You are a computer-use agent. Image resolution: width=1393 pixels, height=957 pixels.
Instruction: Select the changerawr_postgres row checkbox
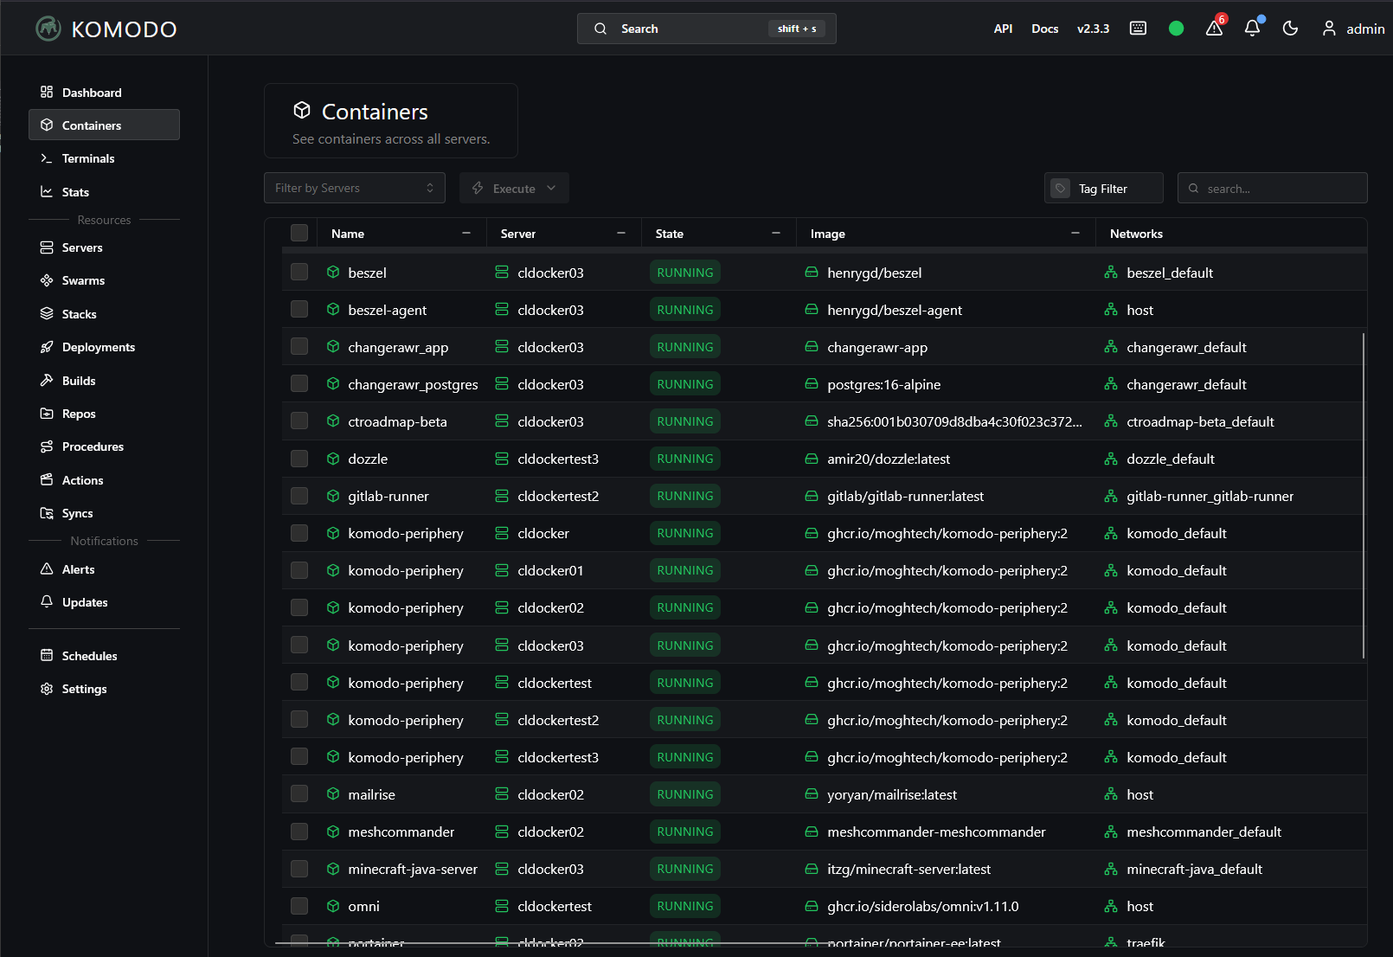pyautogui.click(x=299, y=383)
